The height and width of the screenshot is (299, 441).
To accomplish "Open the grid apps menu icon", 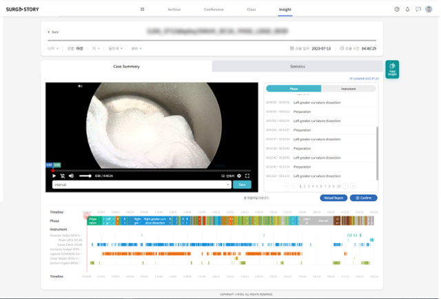I will [143, 9].
